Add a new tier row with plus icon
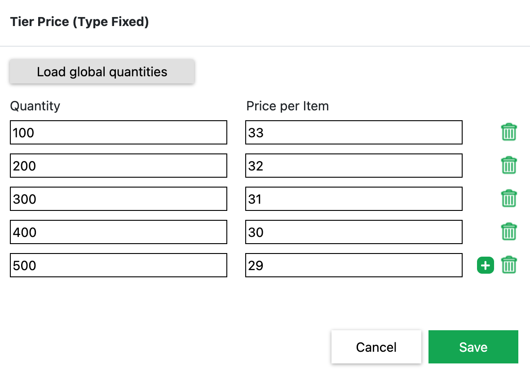This screenshot has width=530, height=376. (485, 265)
